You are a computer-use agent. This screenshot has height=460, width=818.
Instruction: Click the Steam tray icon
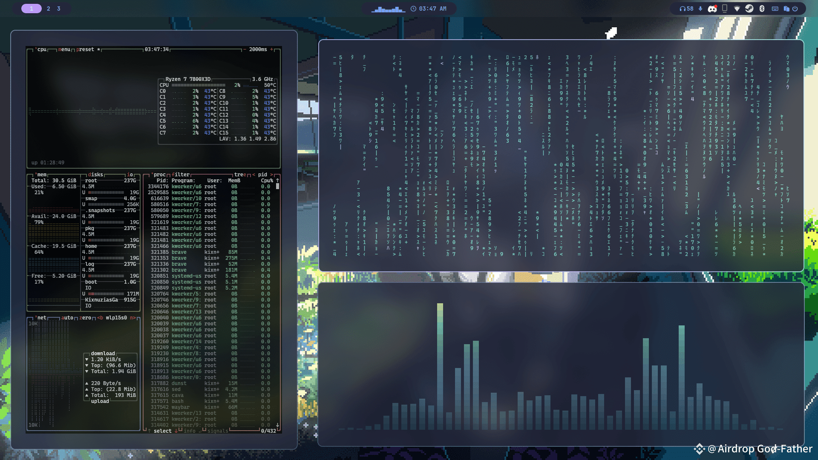pyautogui.click(x=749, y=9)
